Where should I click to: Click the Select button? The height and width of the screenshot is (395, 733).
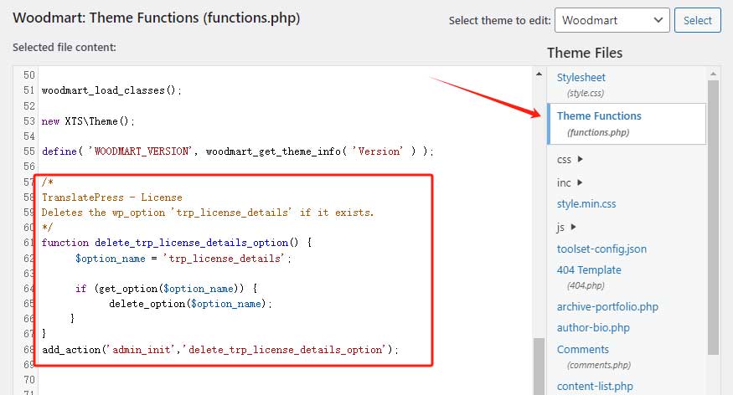click(697, 20)
